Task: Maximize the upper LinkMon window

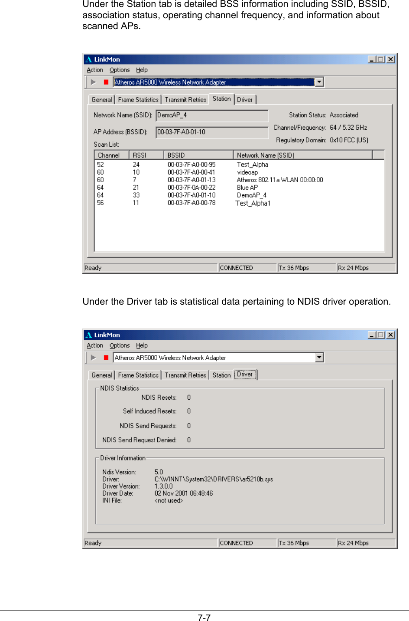Action: point(381,59)
